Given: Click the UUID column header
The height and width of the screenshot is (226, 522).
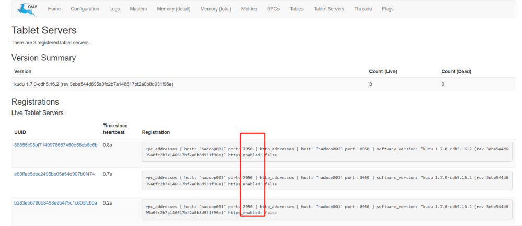Looking at the screenshot, I should tap(20, 132).
